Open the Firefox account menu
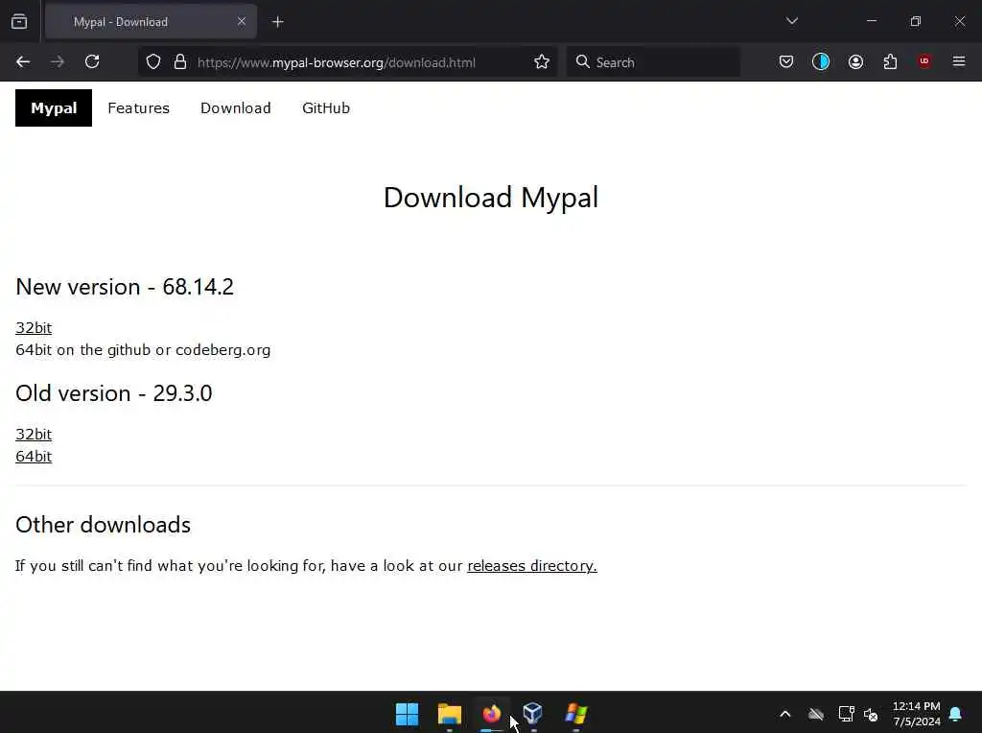This screenshot has height=733, width=982. [855, 61]
